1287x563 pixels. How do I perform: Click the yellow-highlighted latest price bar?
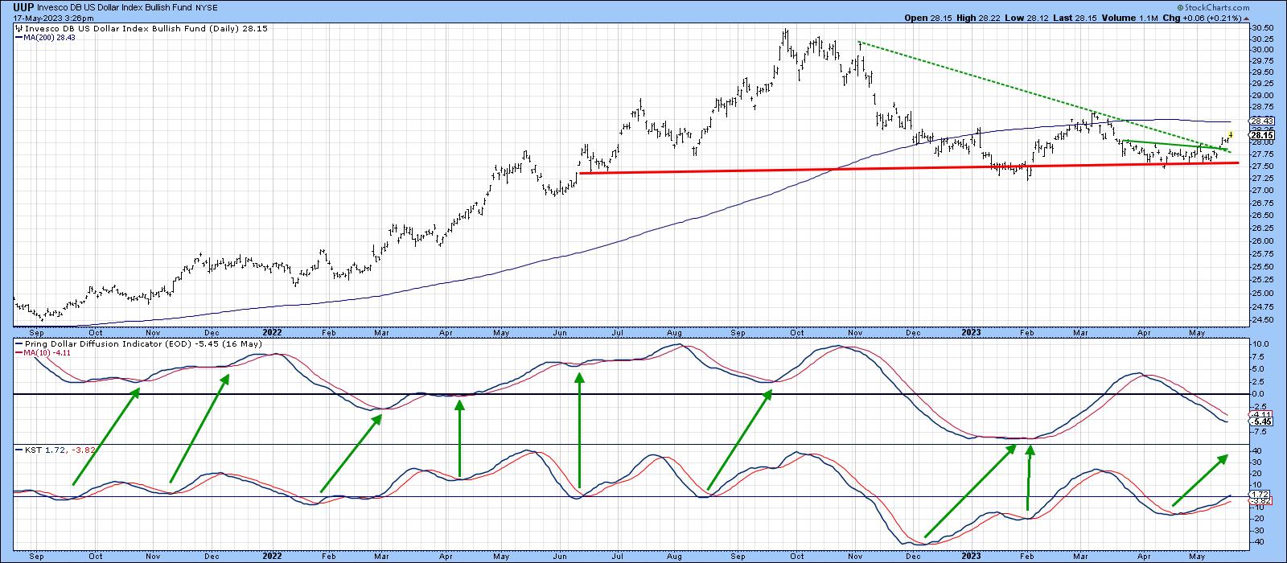(1231, 134)
